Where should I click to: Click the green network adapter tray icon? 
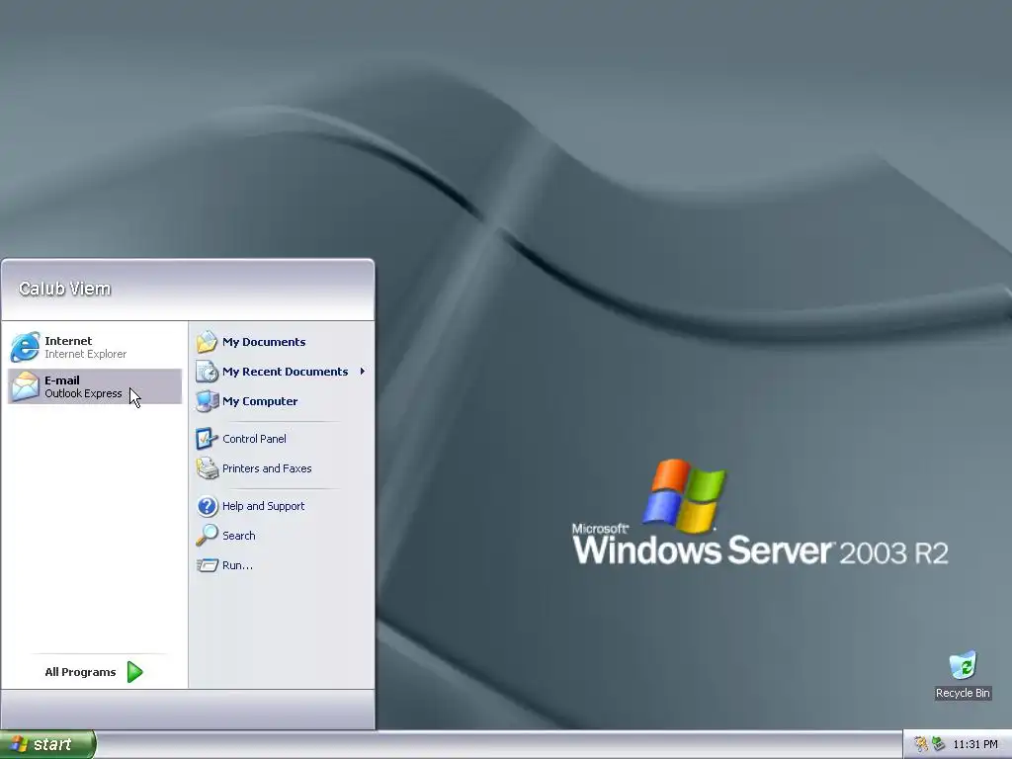click(938, 745)
